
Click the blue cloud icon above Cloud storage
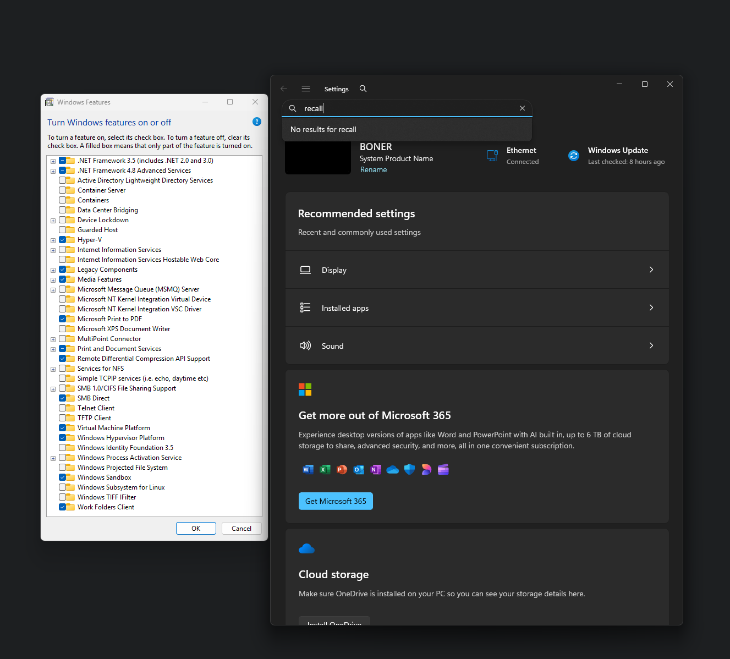pos(306,548)
